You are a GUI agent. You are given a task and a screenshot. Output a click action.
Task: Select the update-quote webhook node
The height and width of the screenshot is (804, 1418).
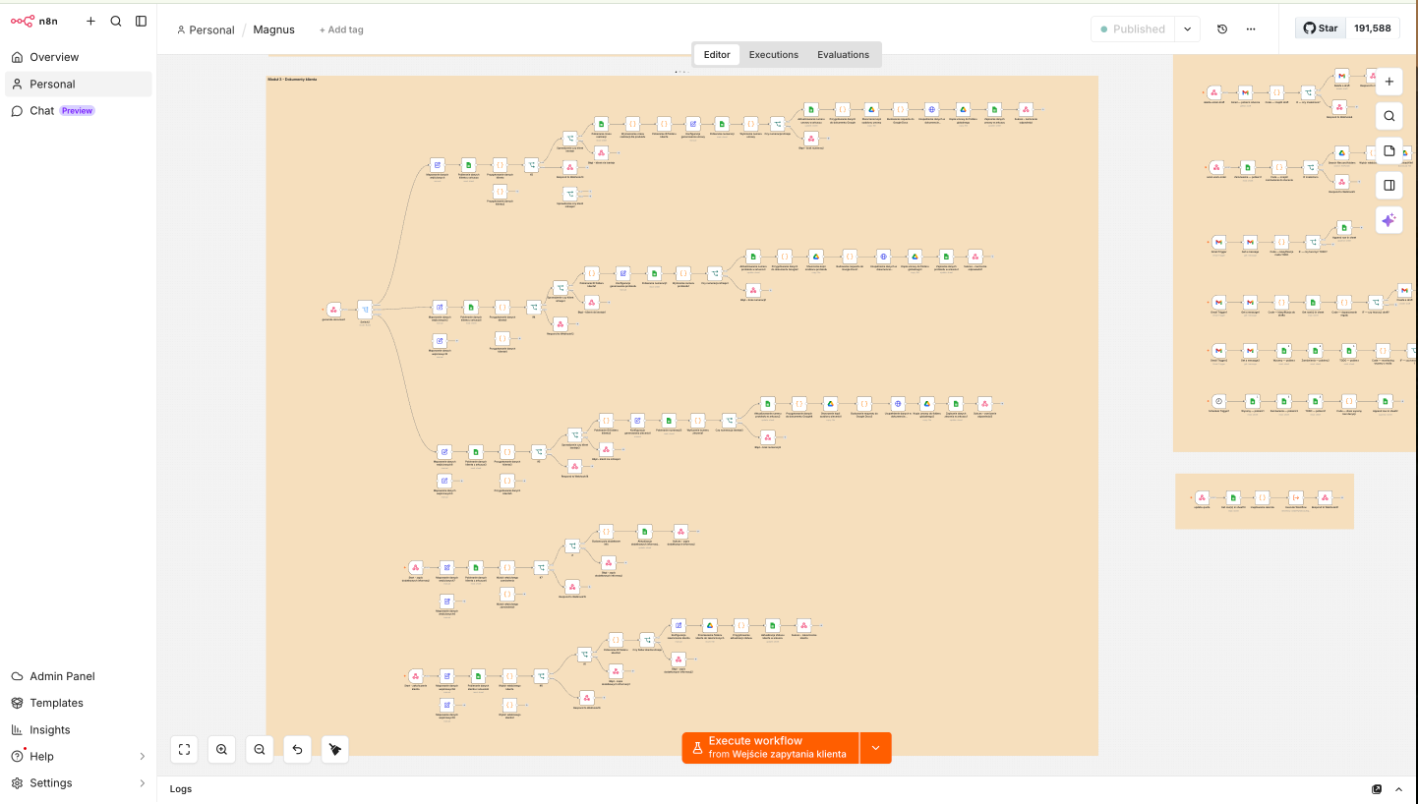point(1202,497)
